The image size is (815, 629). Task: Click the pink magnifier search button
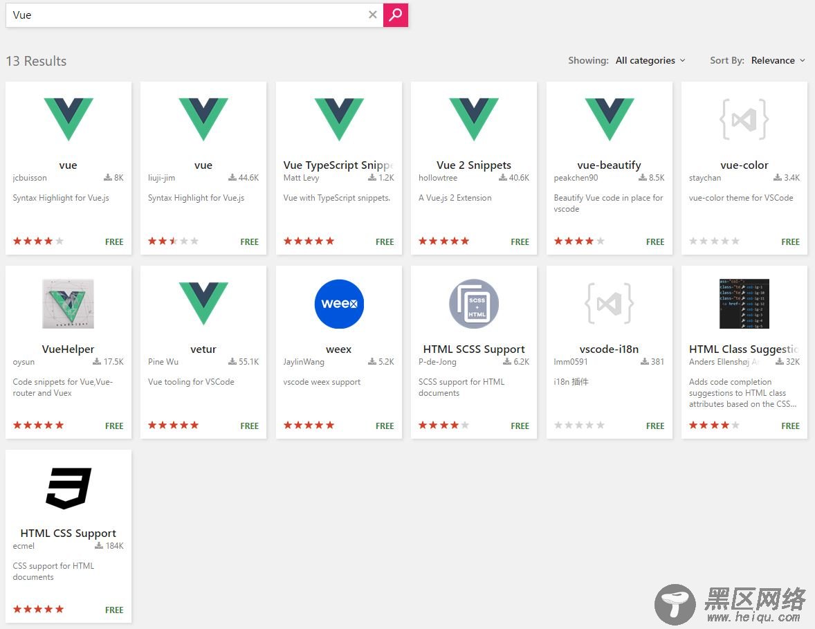pyautogui.click(x=396, y=15)
